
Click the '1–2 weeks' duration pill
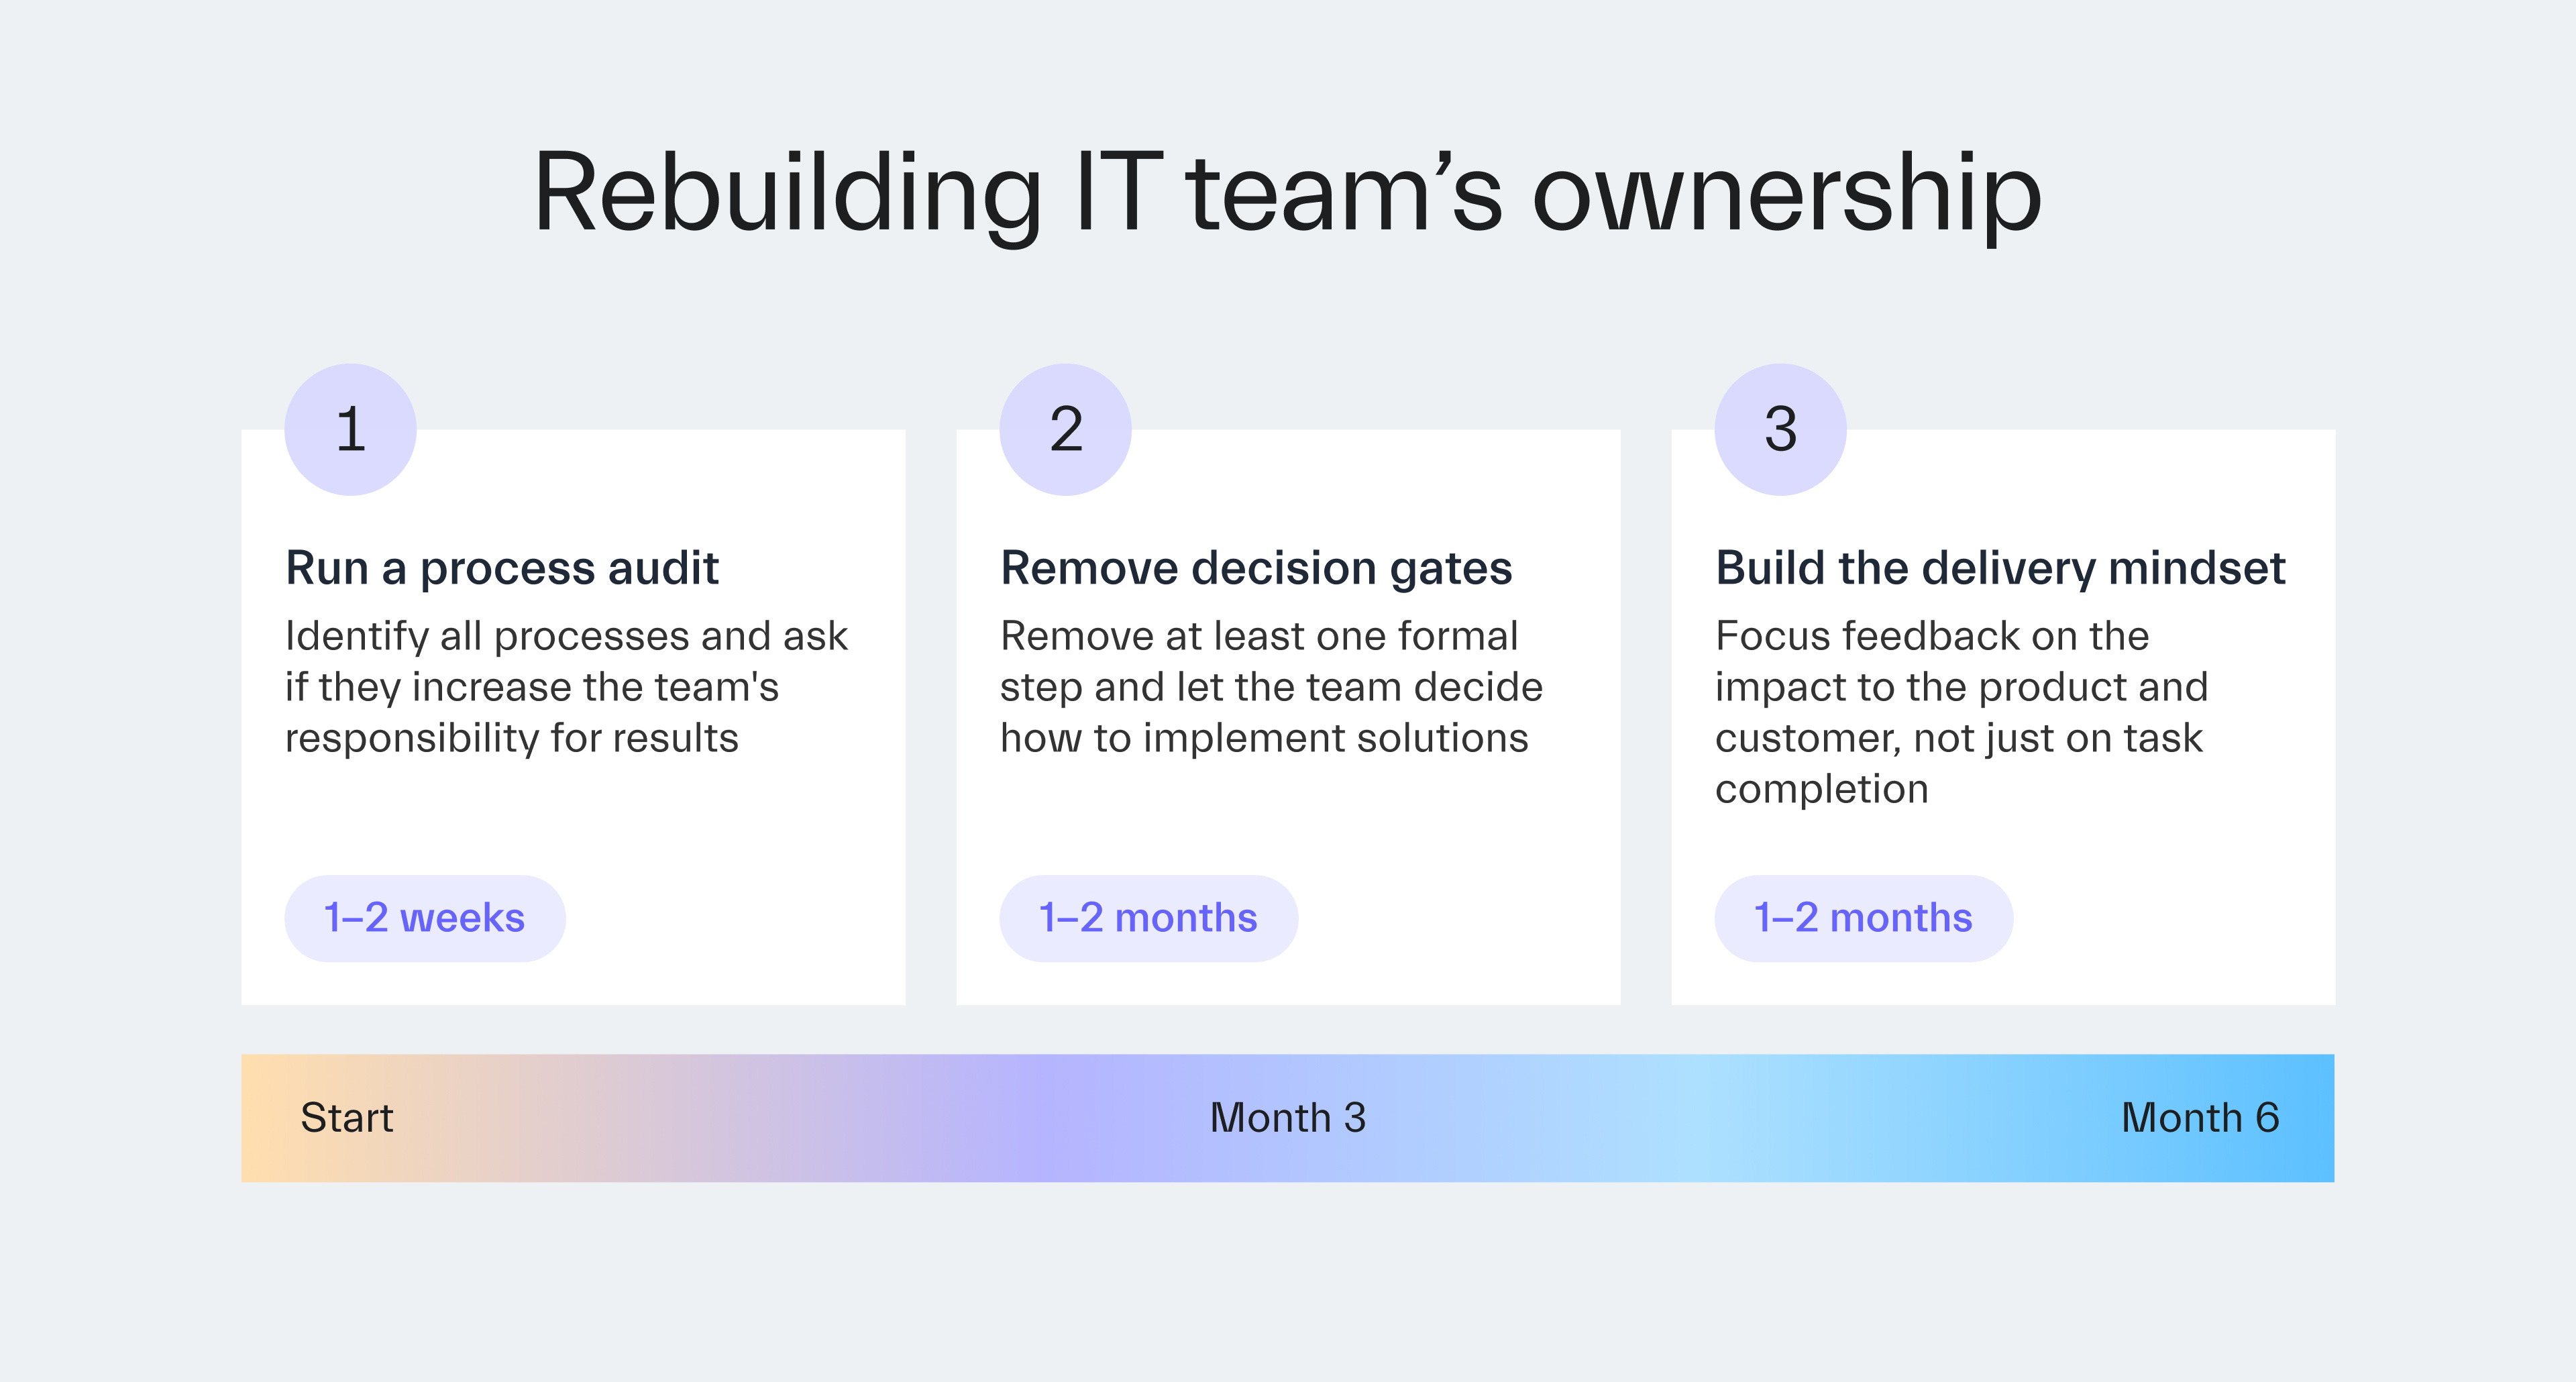click(x=425, y=918)
